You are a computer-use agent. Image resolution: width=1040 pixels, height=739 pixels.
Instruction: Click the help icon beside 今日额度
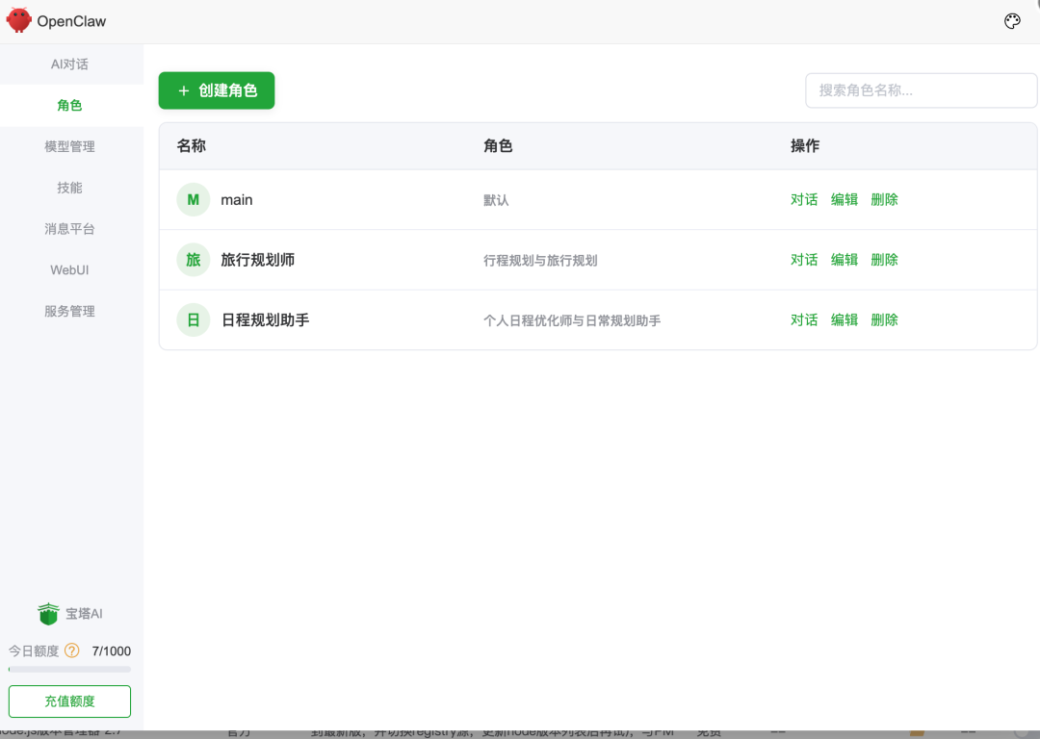(x=70, y=650)
